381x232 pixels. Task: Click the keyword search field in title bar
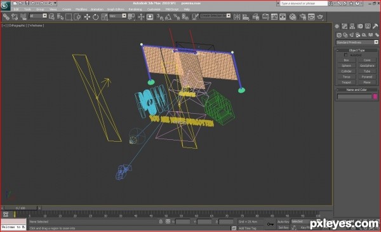(304, 3)
